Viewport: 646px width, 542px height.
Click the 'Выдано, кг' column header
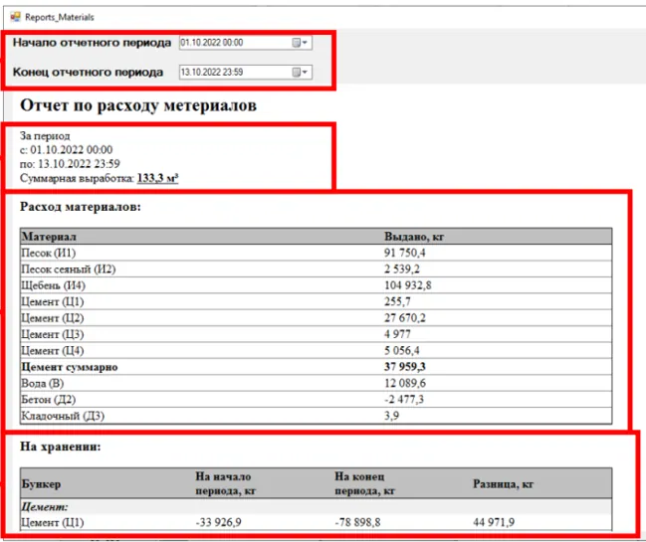click(414, 237)
